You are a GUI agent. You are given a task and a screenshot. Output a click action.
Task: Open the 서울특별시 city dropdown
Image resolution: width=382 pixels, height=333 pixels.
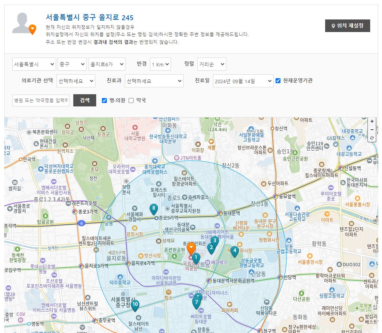click(x=34, y=64)
